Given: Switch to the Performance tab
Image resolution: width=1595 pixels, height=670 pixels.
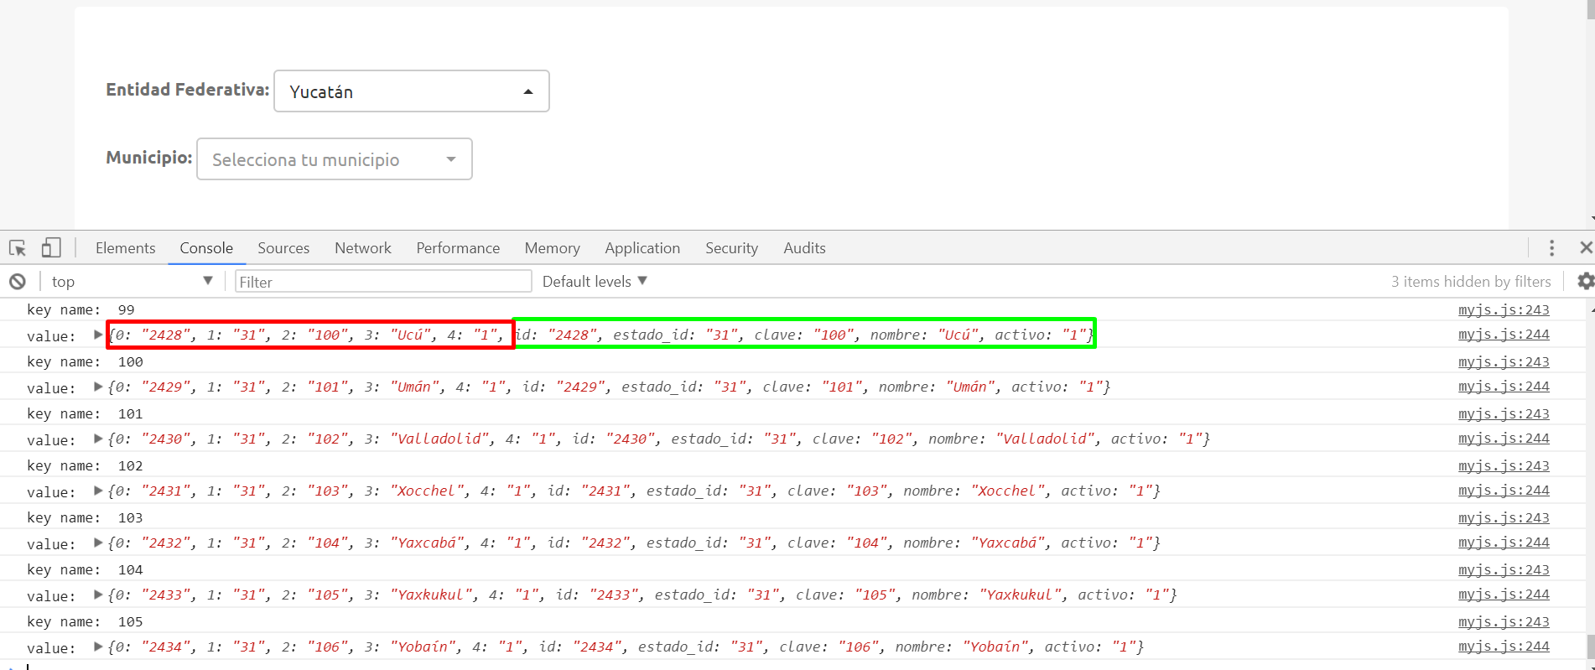Looking at the screenshot, I should click(458, 248).
